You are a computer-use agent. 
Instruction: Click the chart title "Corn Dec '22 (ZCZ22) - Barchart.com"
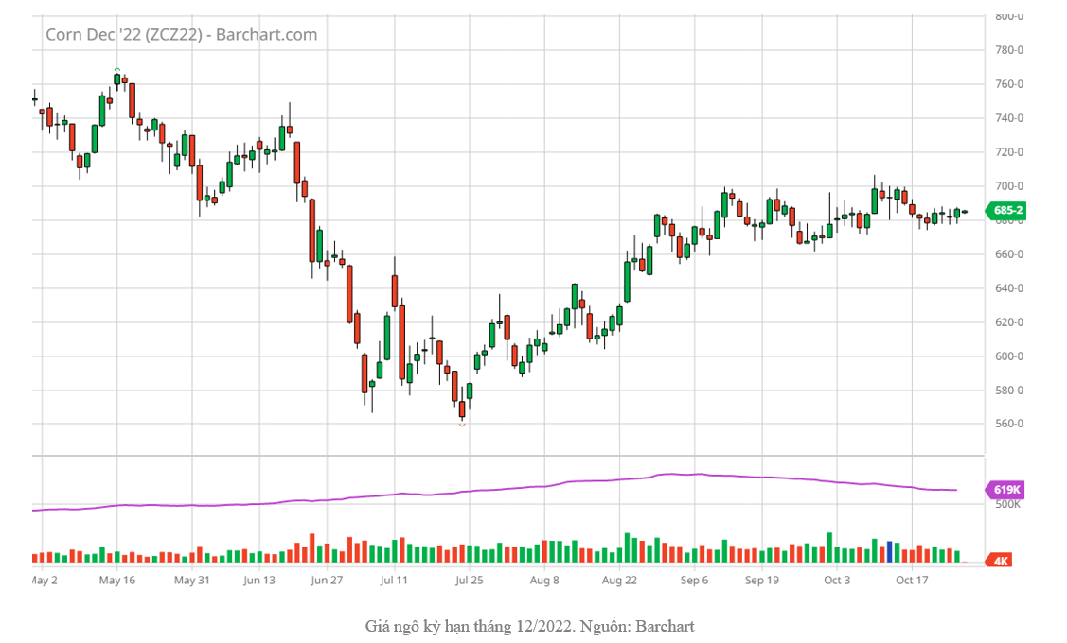click(x=181, y=35)
